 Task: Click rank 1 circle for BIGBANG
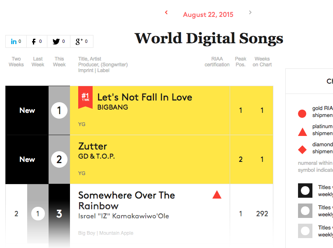point(59,110)
